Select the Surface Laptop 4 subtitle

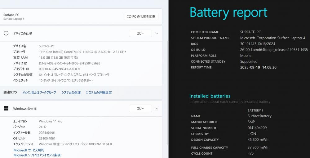(x=14, y=19)
